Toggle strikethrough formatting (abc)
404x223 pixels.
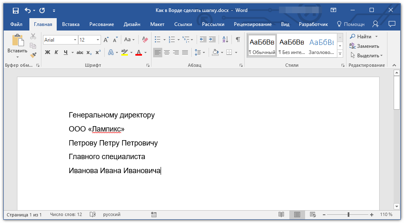[x=80, y=52]
